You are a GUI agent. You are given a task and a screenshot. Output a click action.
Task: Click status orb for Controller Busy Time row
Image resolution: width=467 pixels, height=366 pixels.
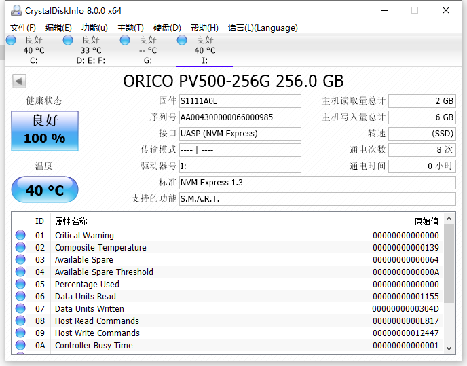point(20,345)
